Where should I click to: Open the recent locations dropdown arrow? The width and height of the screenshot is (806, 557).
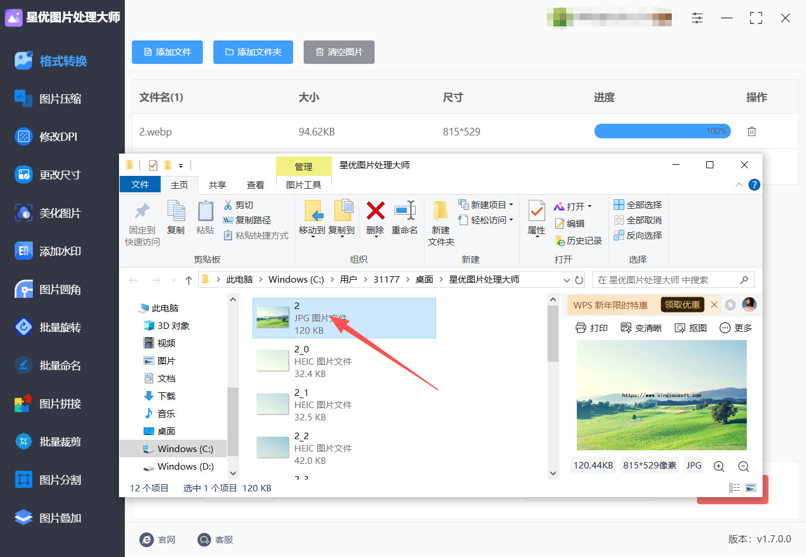[174, 280]
